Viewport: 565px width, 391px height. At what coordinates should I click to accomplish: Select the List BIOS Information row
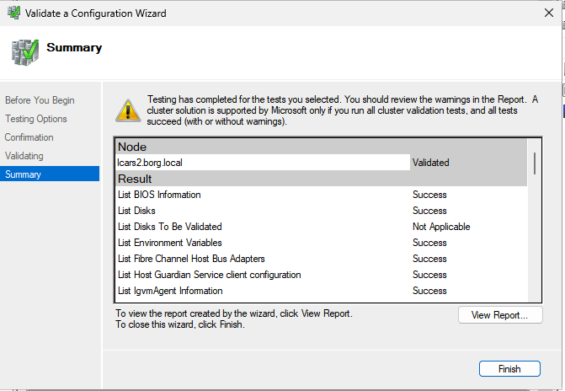(x=322, y=195)
